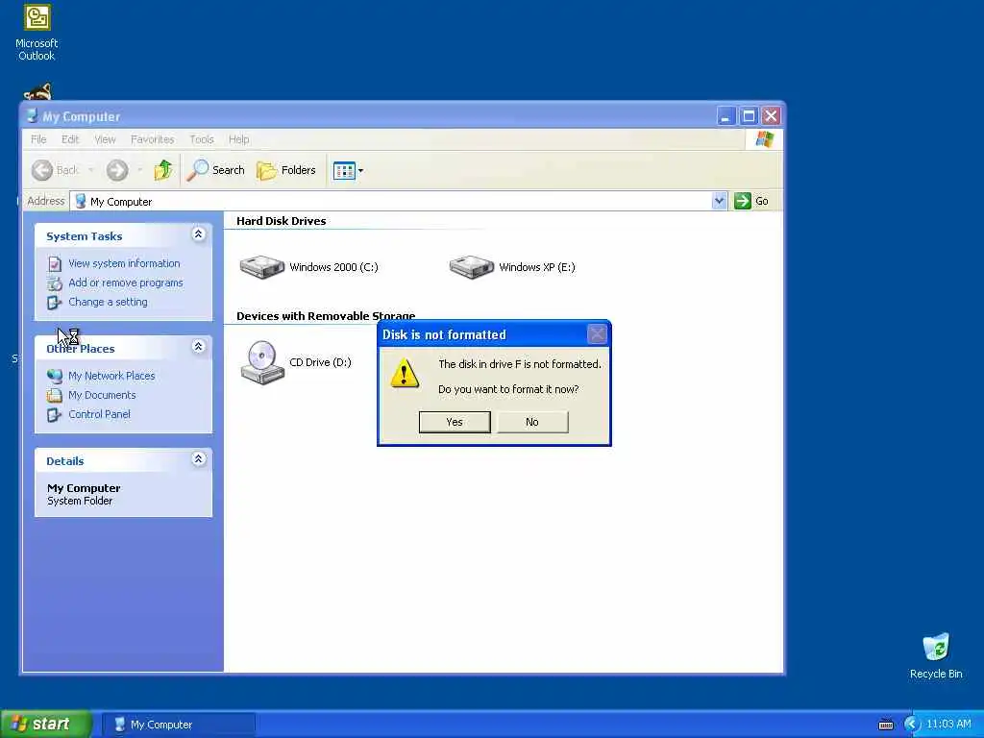Click Add or remove programs link
This screenshot has width=984, height=738.
click(x=126, y=283)
